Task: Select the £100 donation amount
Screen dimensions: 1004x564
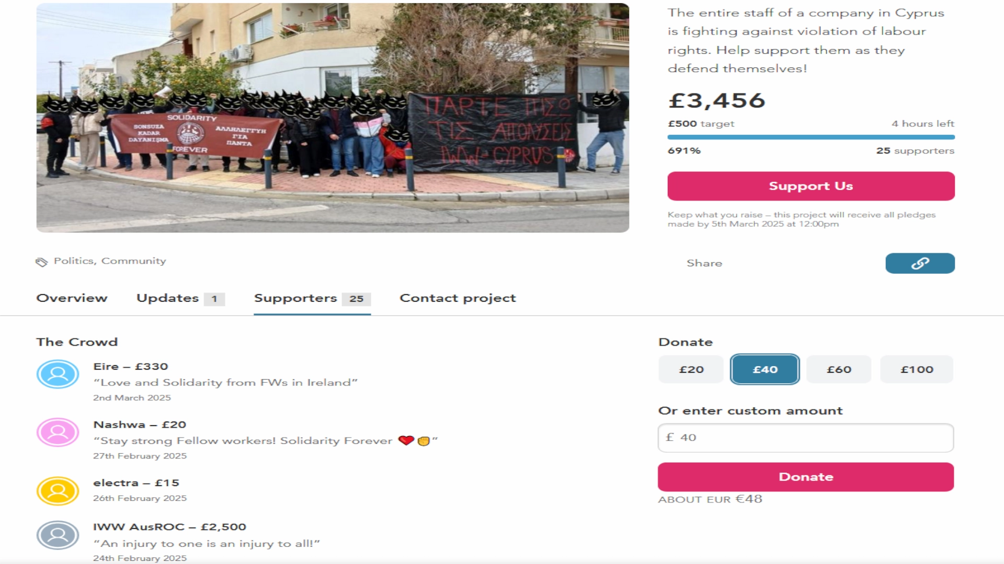Action: point(917,369)
